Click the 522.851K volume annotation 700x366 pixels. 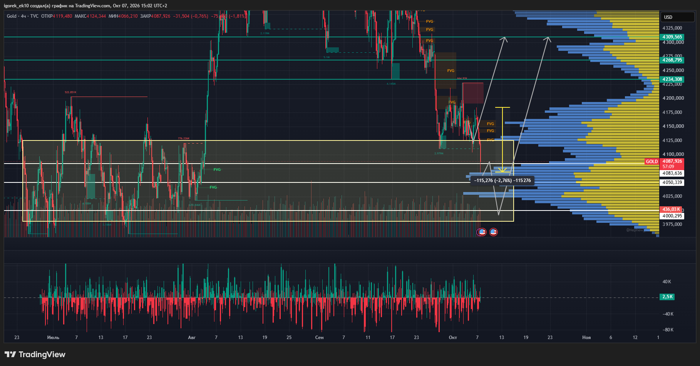point(70,92)
